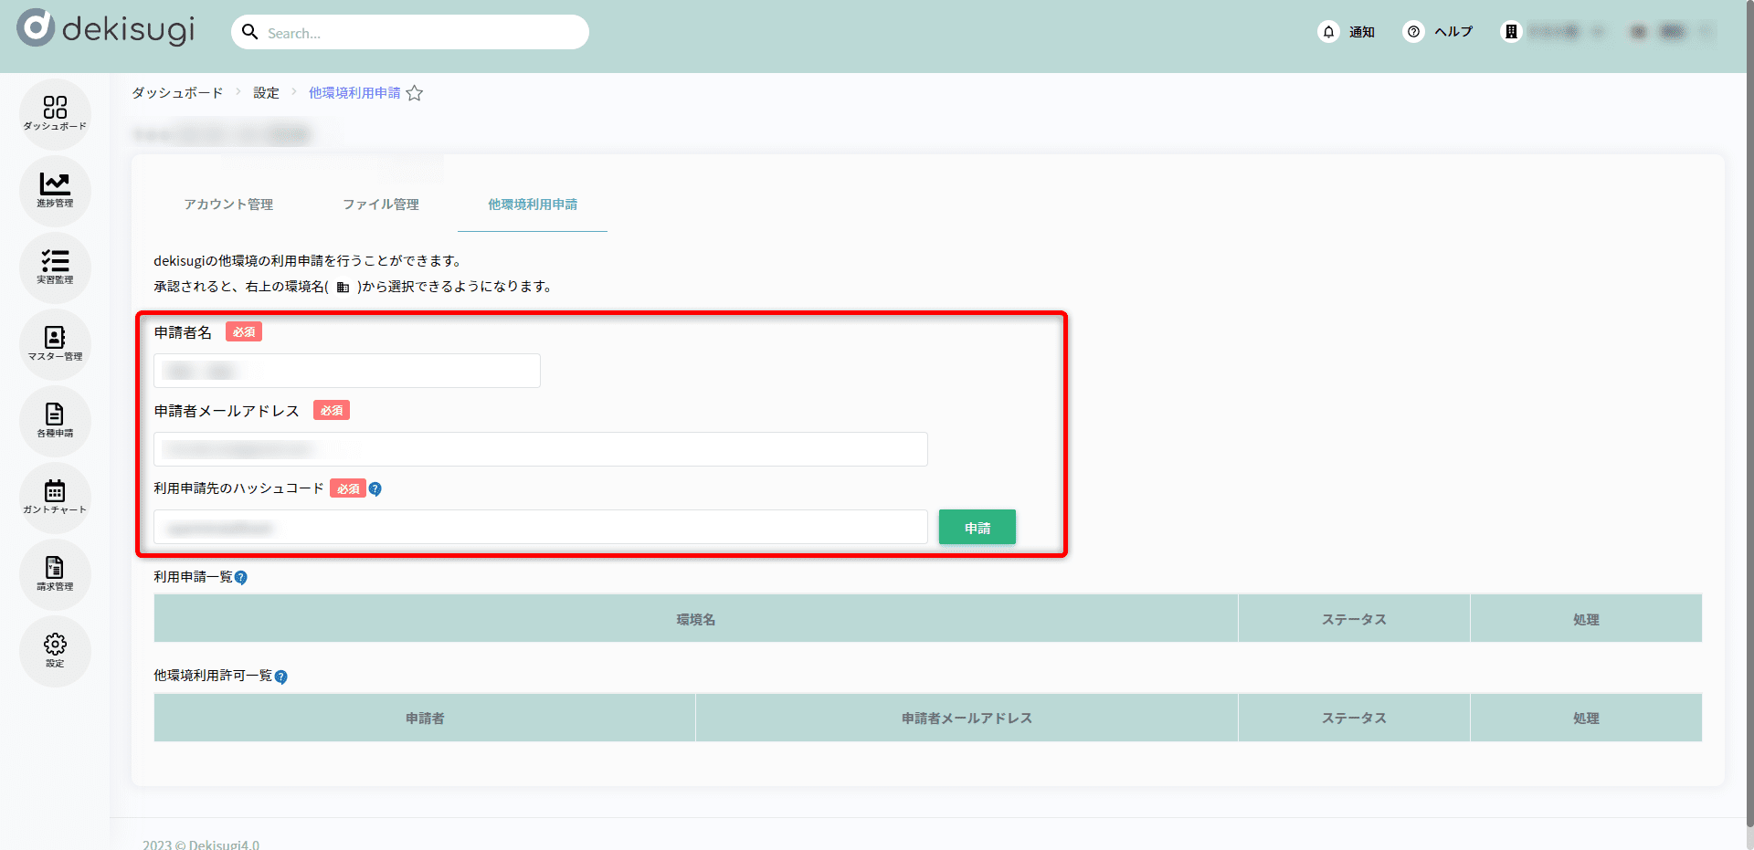This screenshot has width=1754, height=850.
Task: Focus the top Search box
Action: pos(420,33)
